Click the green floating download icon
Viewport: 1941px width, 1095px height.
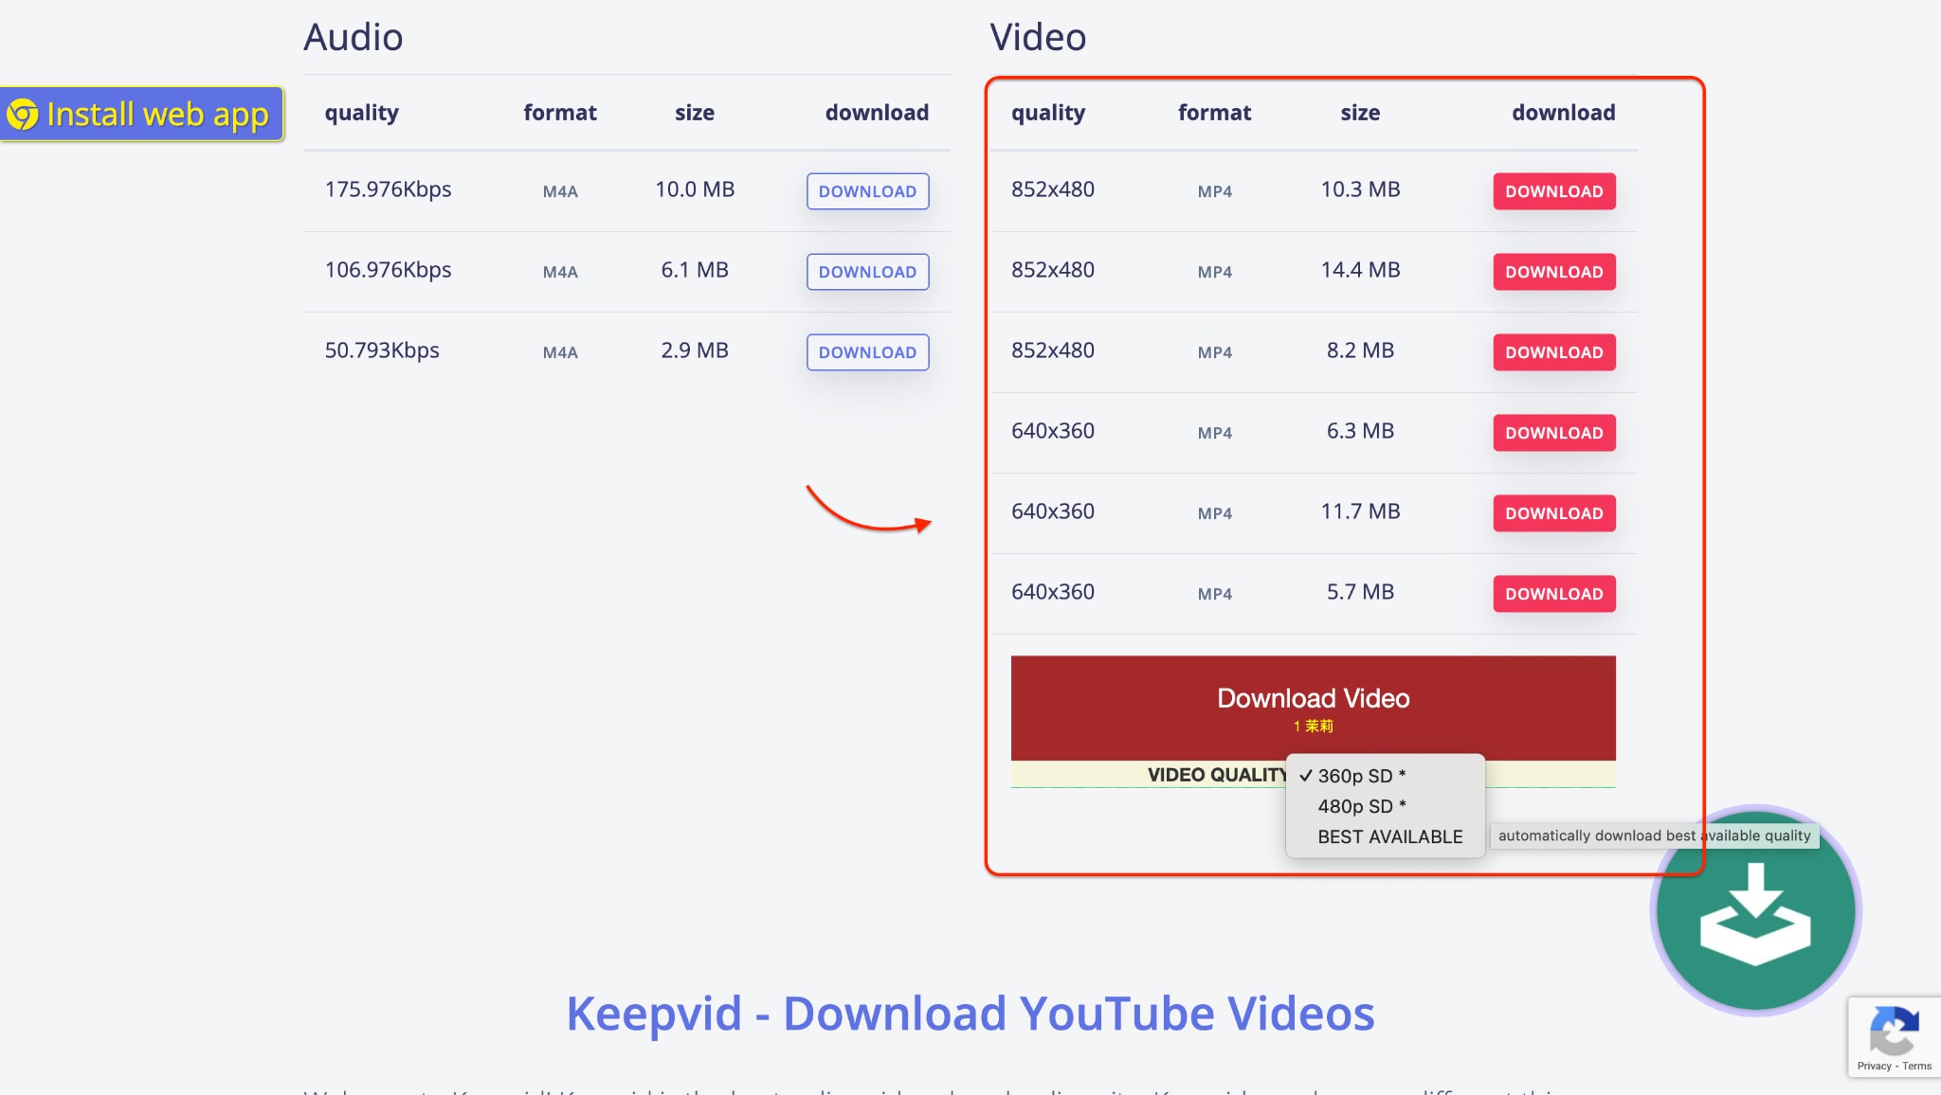tap(1755, 910)
